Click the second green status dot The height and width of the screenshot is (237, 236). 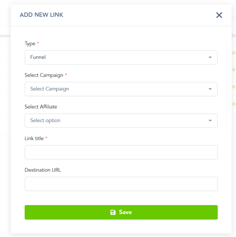point(234,70)
